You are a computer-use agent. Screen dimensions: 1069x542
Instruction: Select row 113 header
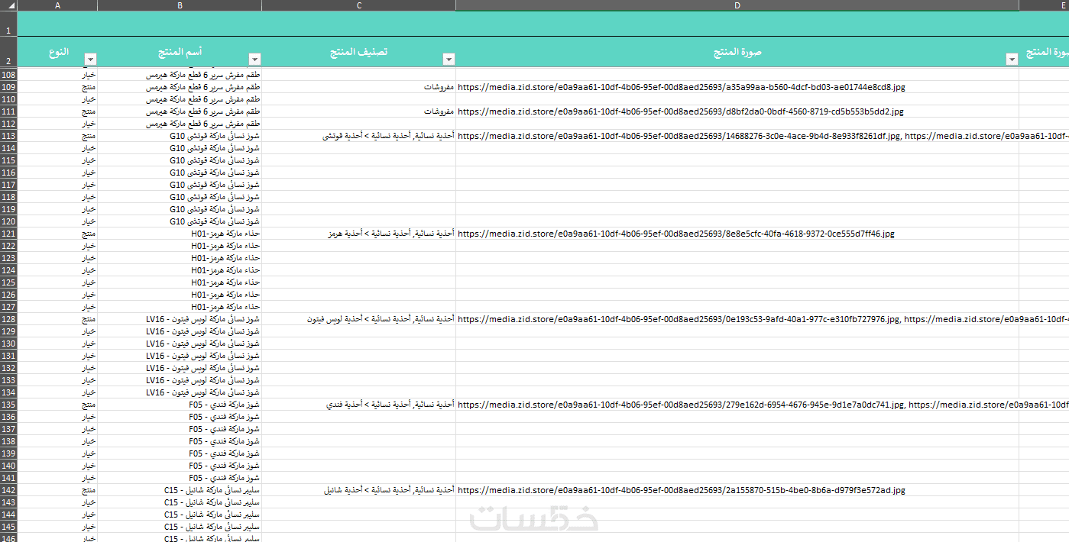click(8, 136)
